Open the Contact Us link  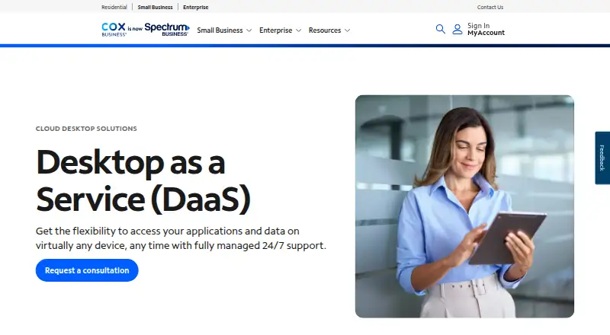490,7
